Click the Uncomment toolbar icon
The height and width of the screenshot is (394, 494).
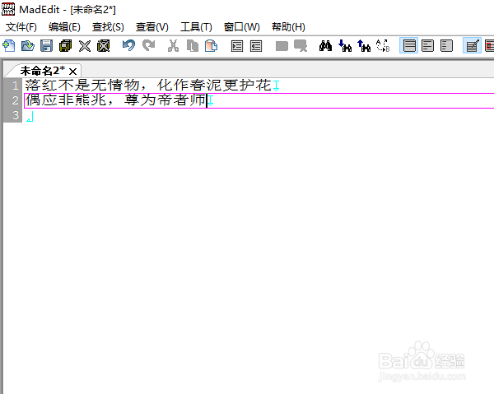tap(301, 46)
